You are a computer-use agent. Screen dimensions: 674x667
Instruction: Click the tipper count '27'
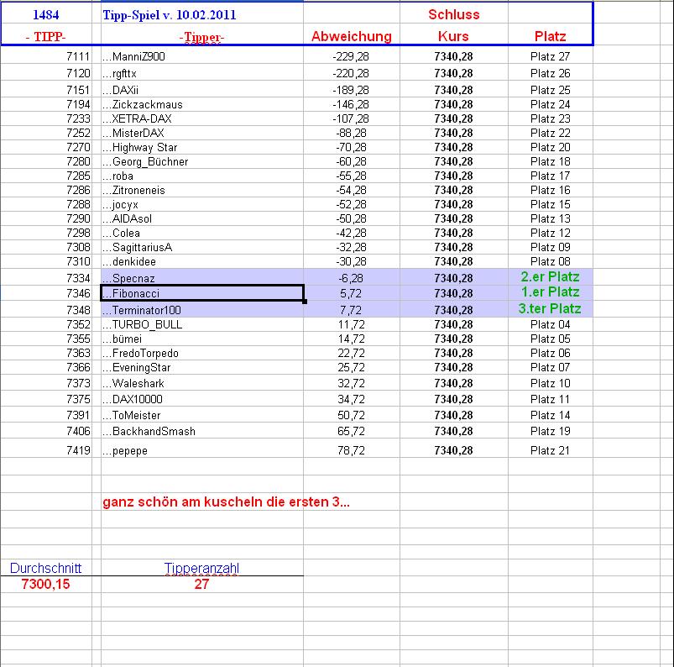[201, 584]
